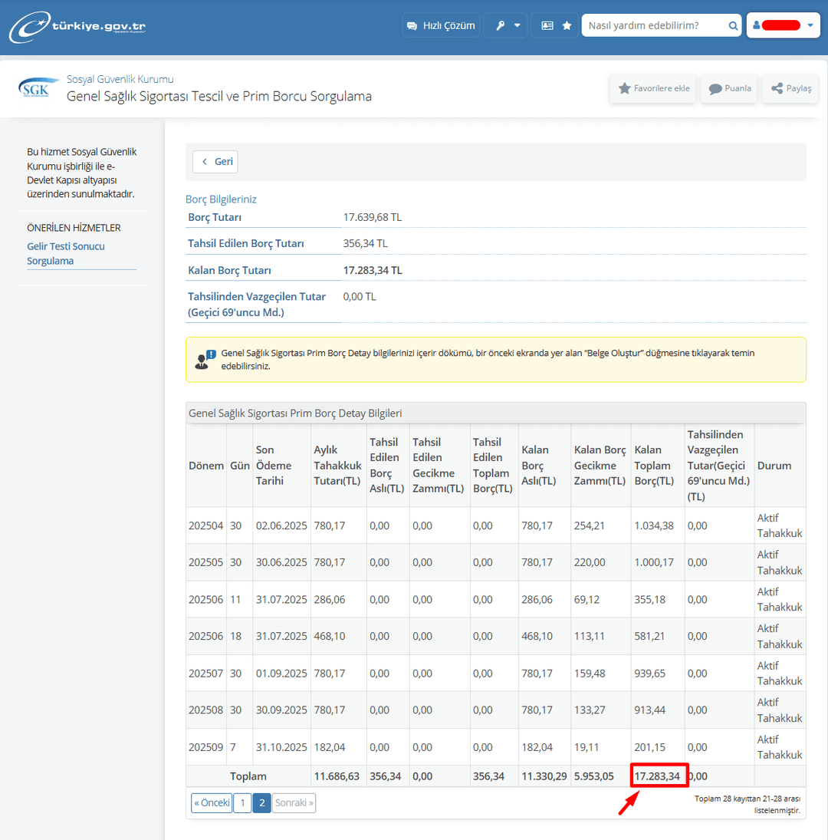
Task: Open favorites star in top bar
Action: point(567,25)
